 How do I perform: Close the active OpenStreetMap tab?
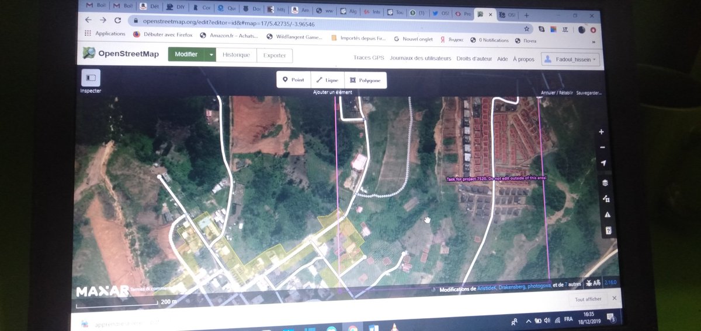point(492,14)
